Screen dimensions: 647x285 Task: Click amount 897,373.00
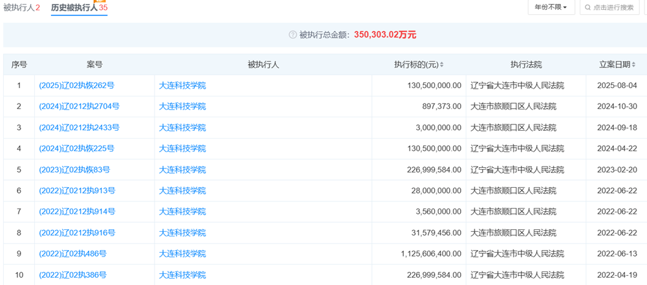pyautogui.click(x=441, y=107)
